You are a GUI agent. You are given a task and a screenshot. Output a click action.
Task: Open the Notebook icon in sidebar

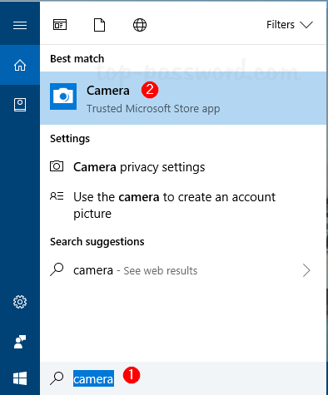[20, 105]
